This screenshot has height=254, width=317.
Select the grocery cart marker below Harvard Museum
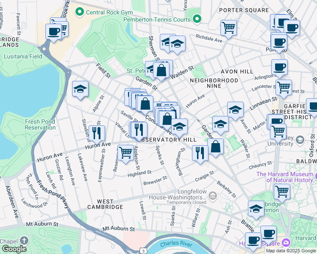point(282,191)
